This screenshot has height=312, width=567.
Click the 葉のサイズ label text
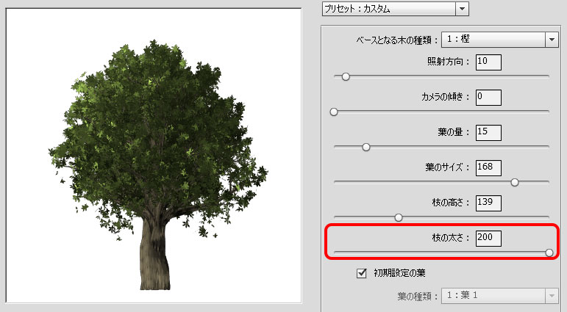pos(447,167)
